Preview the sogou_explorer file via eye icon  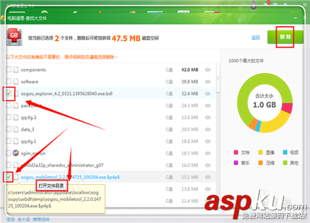tap(208, 94)
